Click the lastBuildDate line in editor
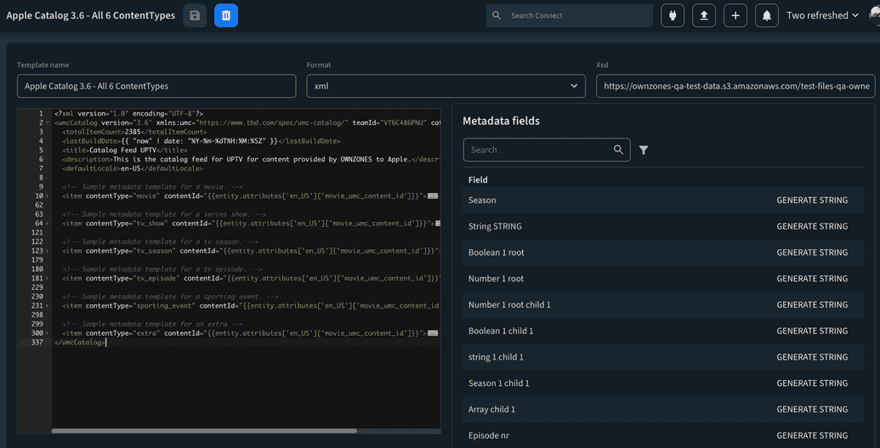880x448 pixels. [202, 141]
